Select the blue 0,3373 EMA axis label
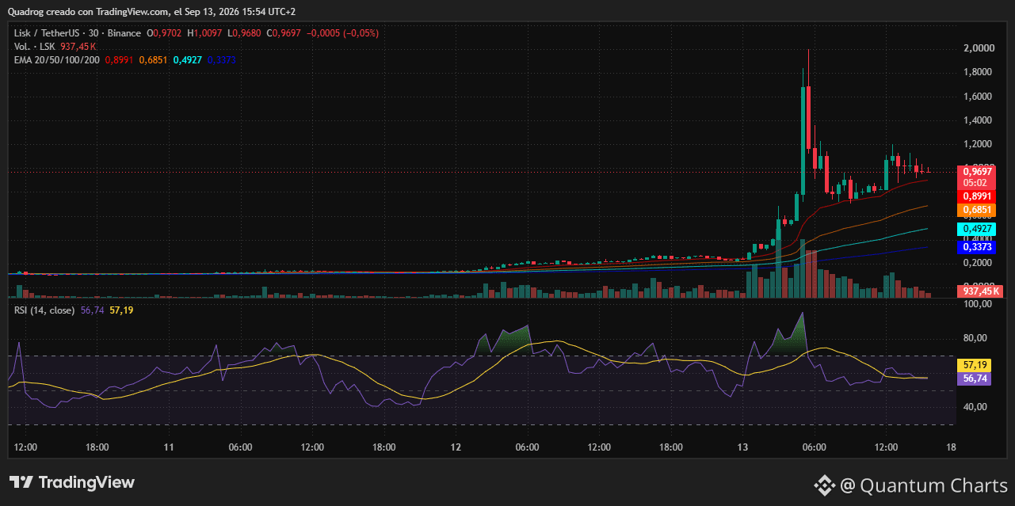1015x506 pixels. tap(975, 247)
